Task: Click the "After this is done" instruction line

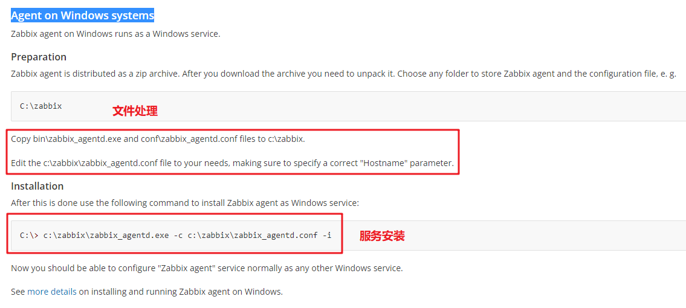Action: pyautogui.click(x=185, y=203)
